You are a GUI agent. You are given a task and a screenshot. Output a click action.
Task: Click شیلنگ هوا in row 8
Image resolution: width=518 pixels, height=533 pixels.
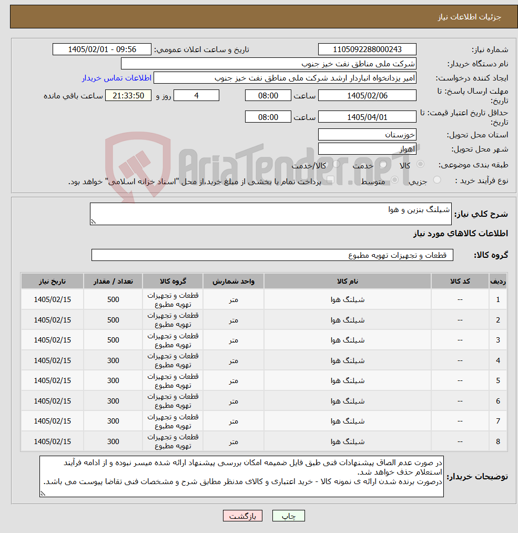point(348,441)
